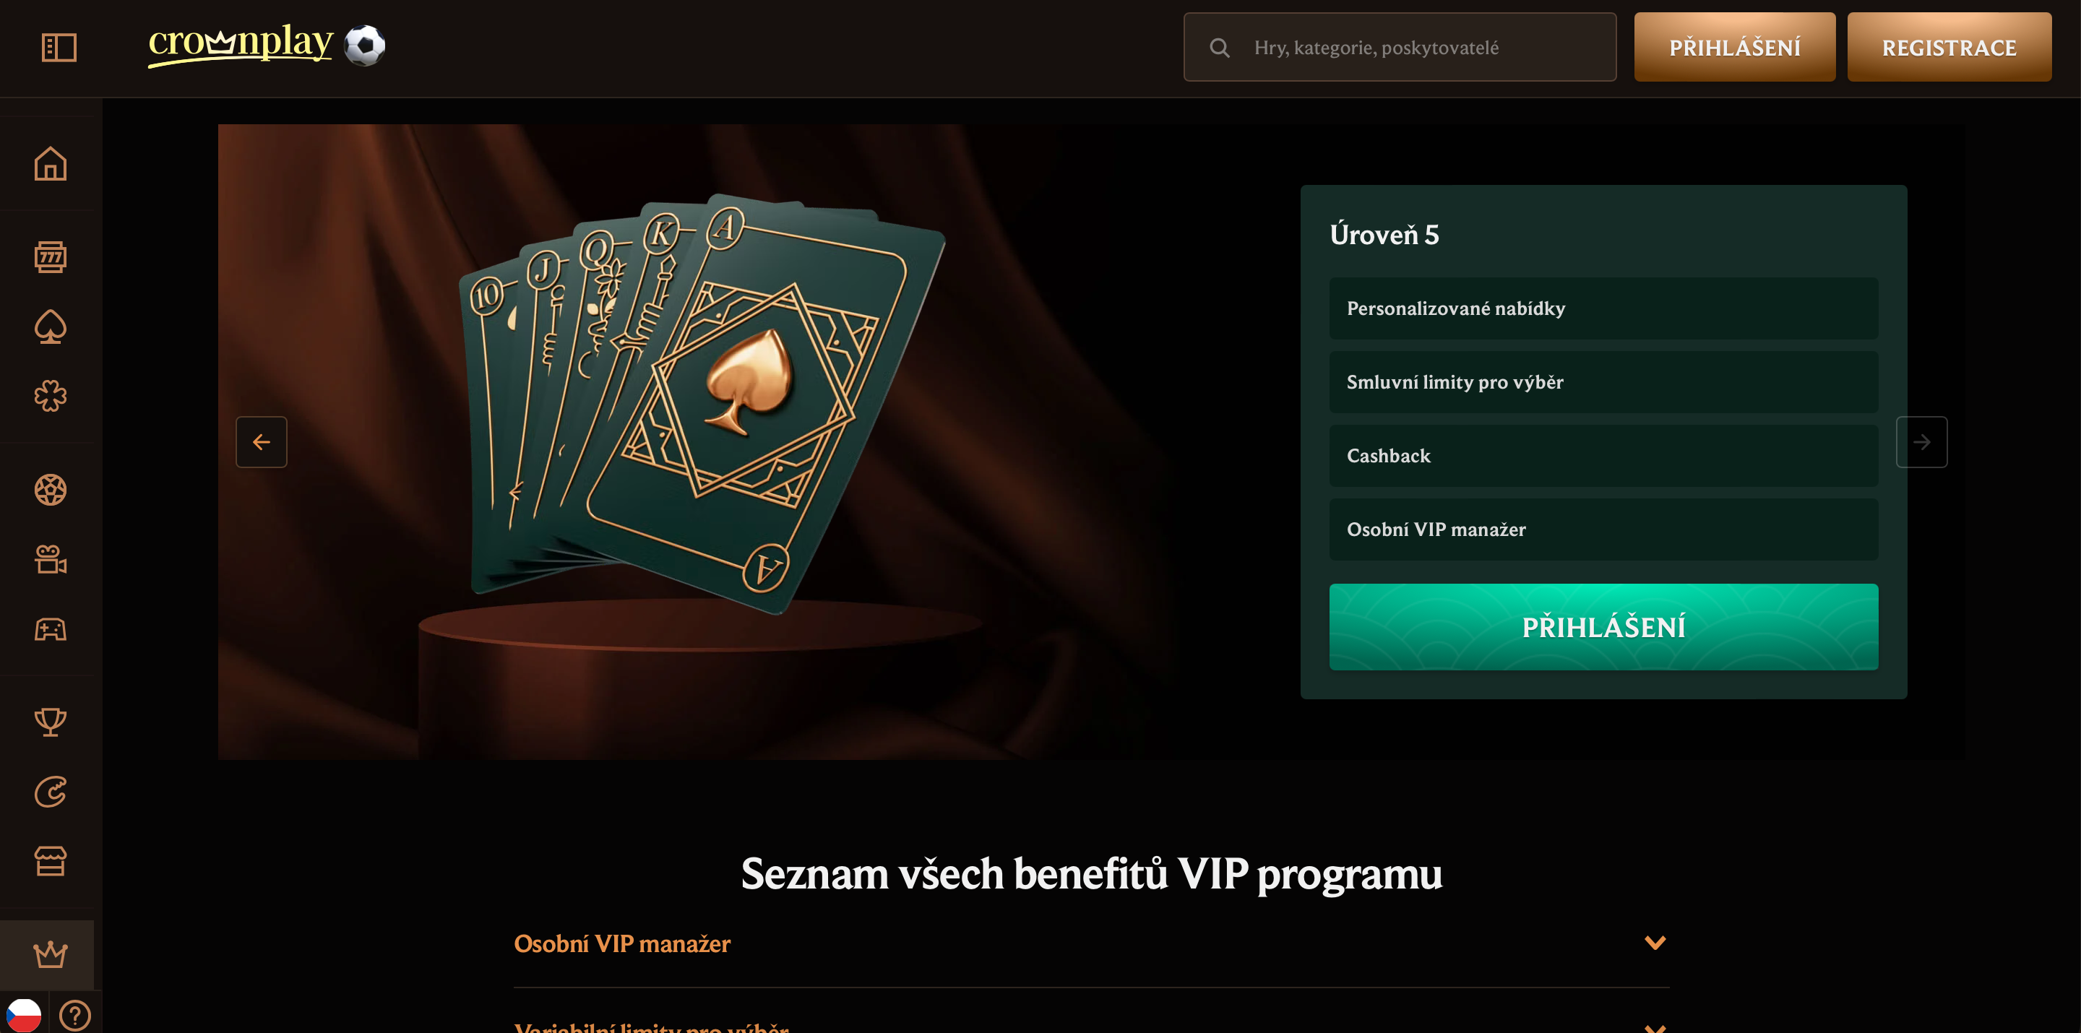Collapse the sidebar panel icon
Image resolution: width=2081 pixels, height=1033 pixels.
click(x=59, y=47)
